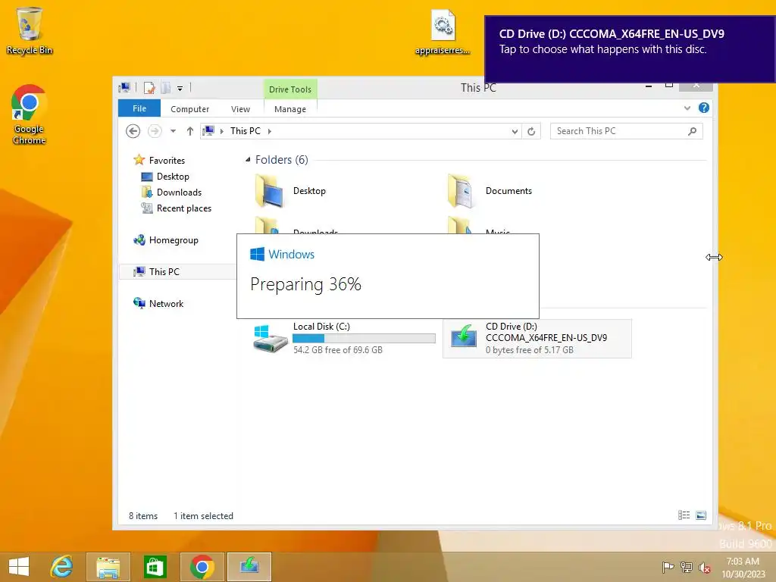Open the recent locations dropdown arrow
This screenshot has width=776, height=582.
(173, 131)
